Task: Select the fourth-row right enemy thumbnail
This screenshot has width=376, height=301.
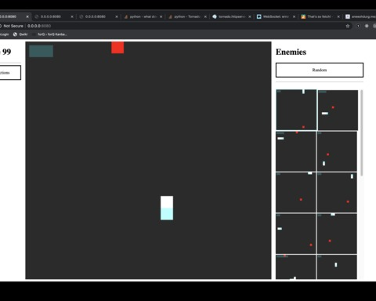Action: 337,234
